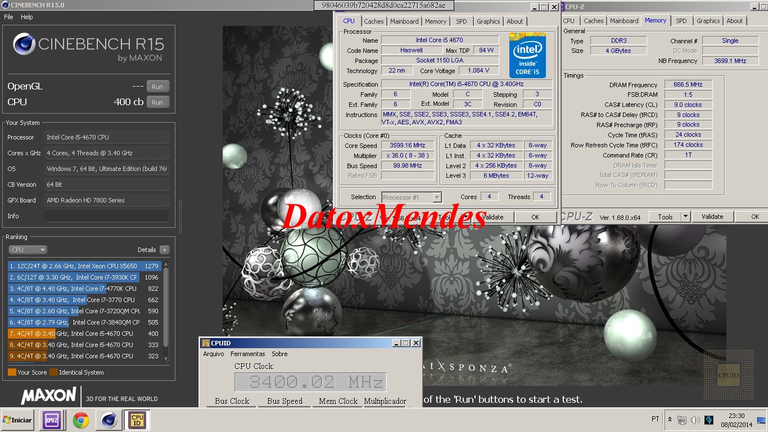The width and height of the screenshot is (768, 432).
Task: Open the Sobre menu in CPUID
Action: [x=279, y=354]
